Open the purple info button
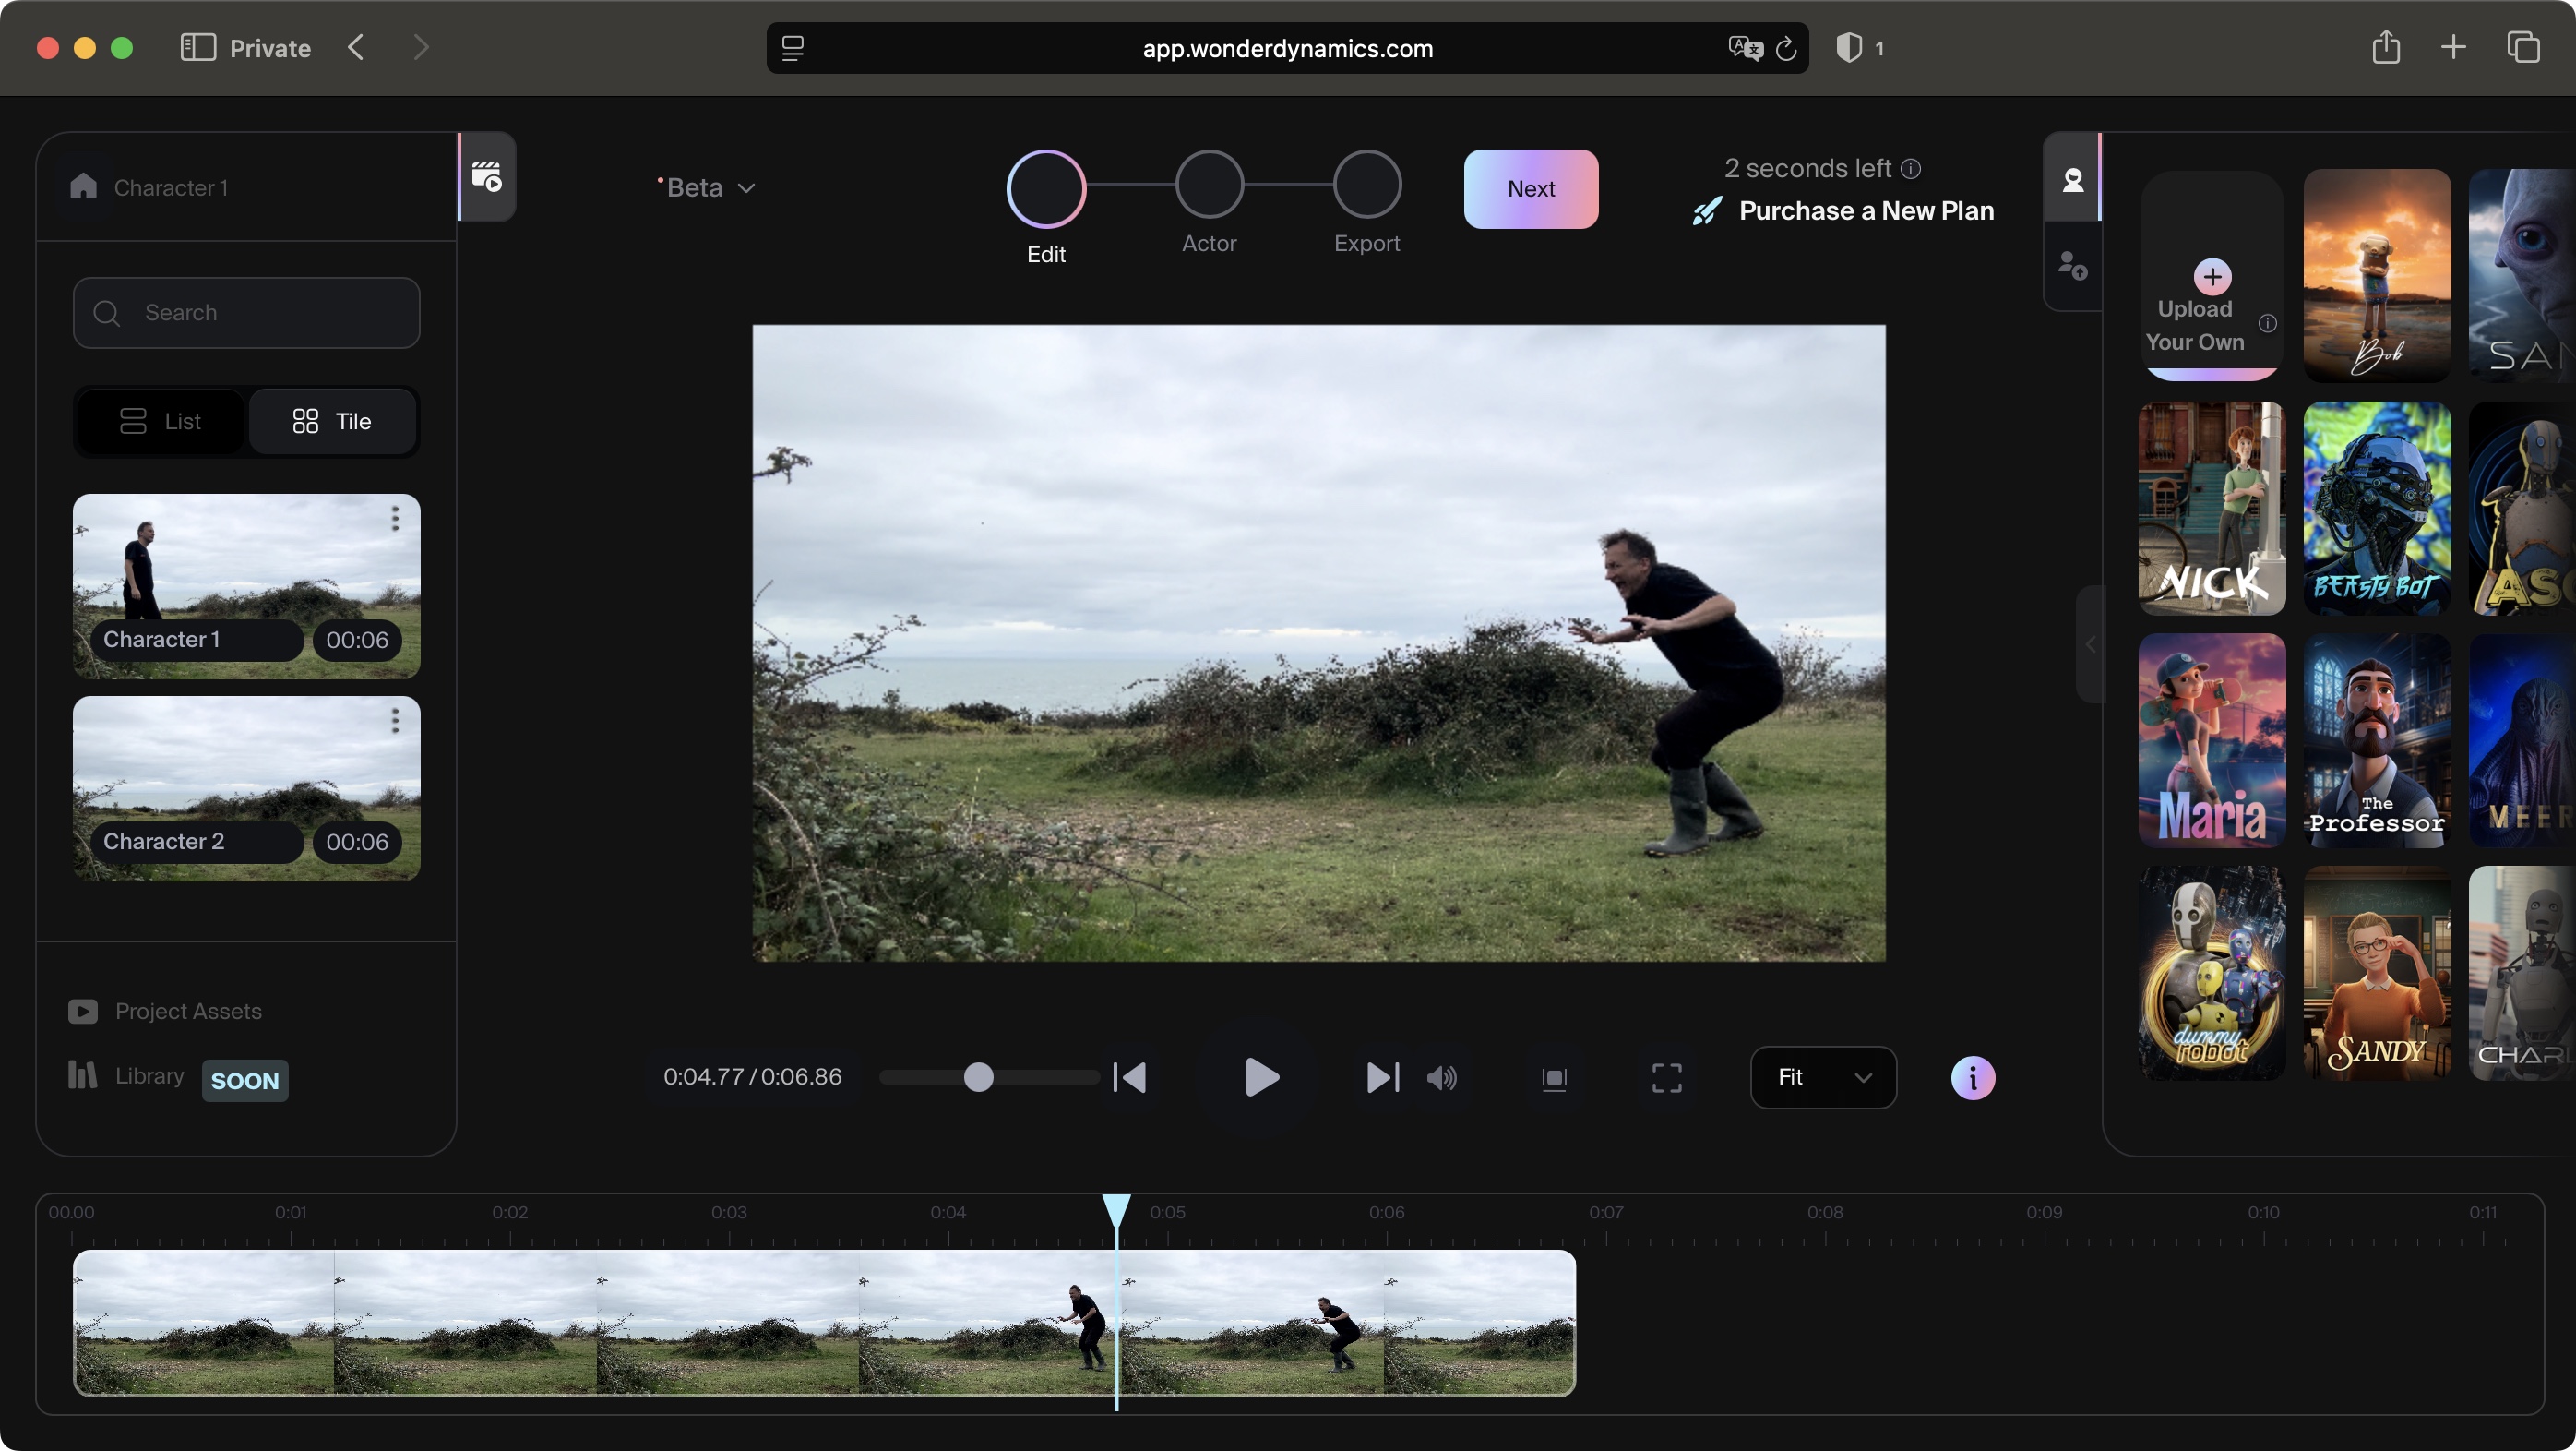 (1972, 1078)
